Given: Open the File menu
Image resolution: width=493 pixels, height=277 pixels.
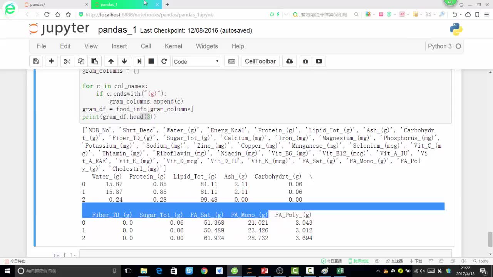Looking at the screenshot, I should click(41, 46).
